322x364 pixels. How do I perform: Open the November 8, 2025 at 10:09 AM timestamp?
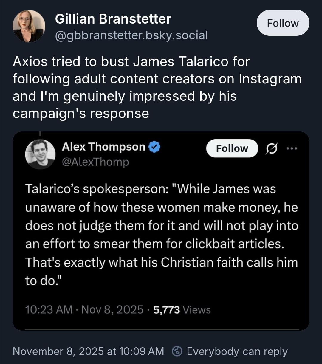pos(88,351)
